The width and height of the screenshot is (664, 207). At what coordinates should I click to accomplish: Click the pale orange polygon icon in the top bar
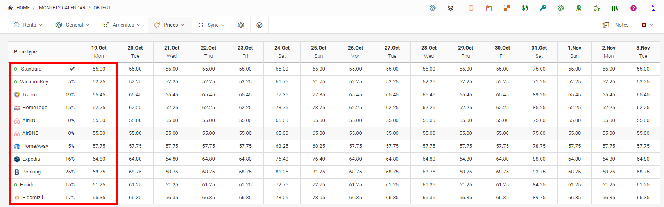(471, 8)
